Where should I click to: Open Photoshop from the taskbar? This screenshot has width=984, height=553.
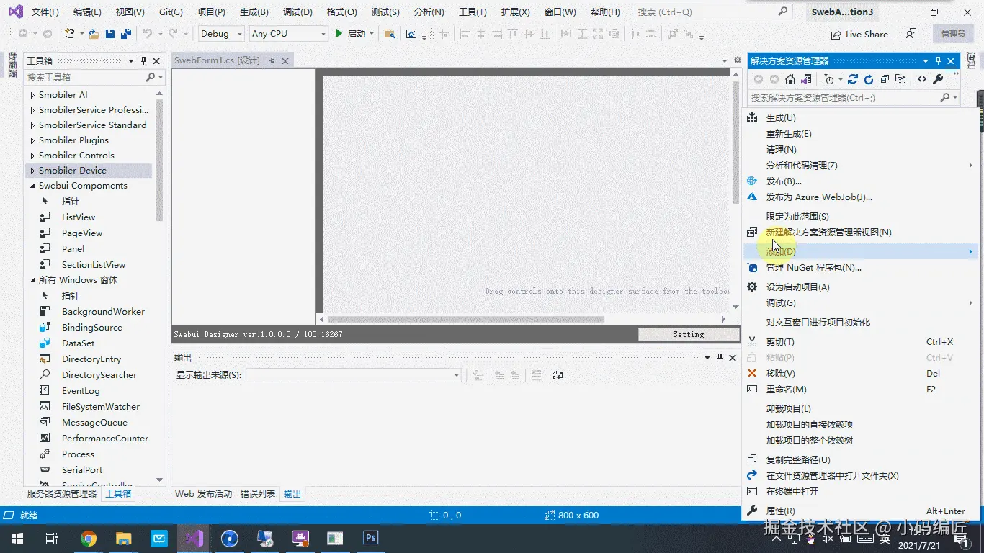coord(371,539)
